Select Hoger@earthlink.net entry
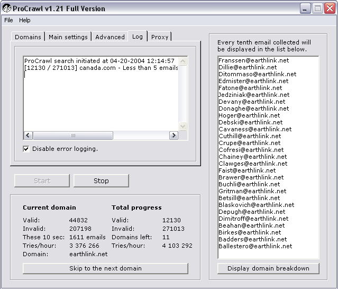 pos(249,115)
